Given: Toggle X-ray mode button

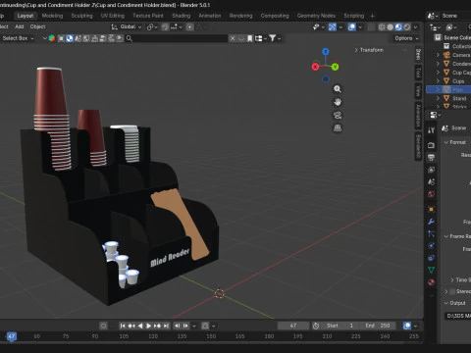Looking at the screenshot, I should pyautogui.click(x=371, y=27).
